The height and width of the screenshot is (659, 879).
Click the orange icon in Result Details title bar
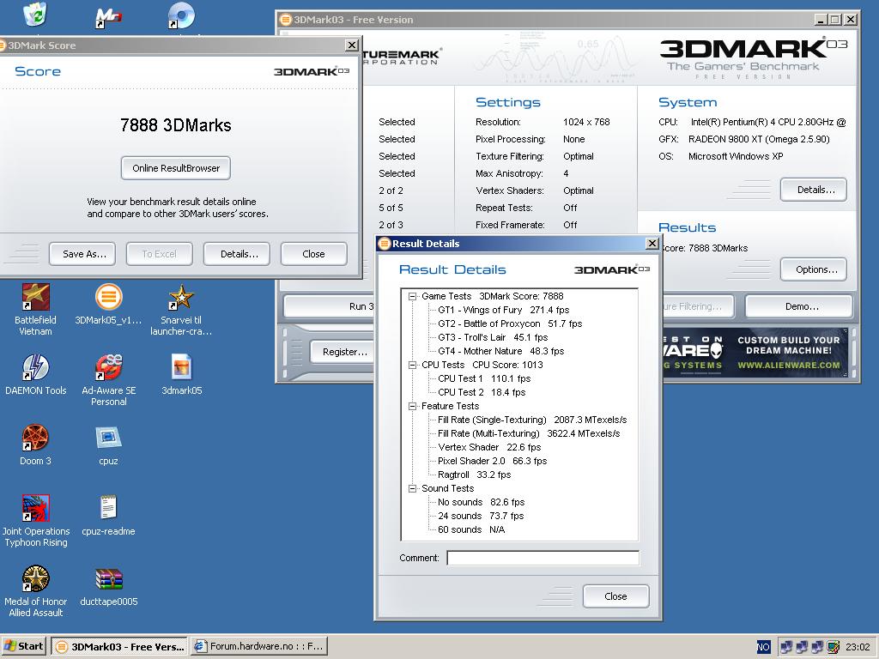[x=385, y=243]
